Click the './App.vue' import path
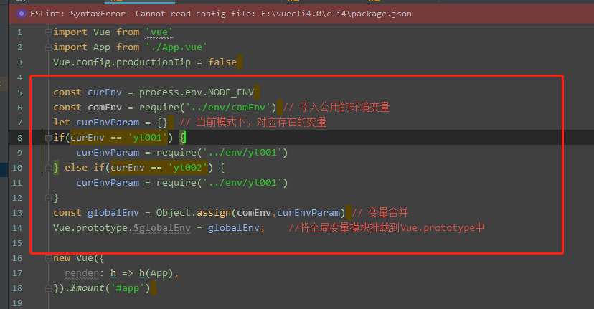This screenshot has width=594, height=309. pyautogui.click(x=176, y=47)
